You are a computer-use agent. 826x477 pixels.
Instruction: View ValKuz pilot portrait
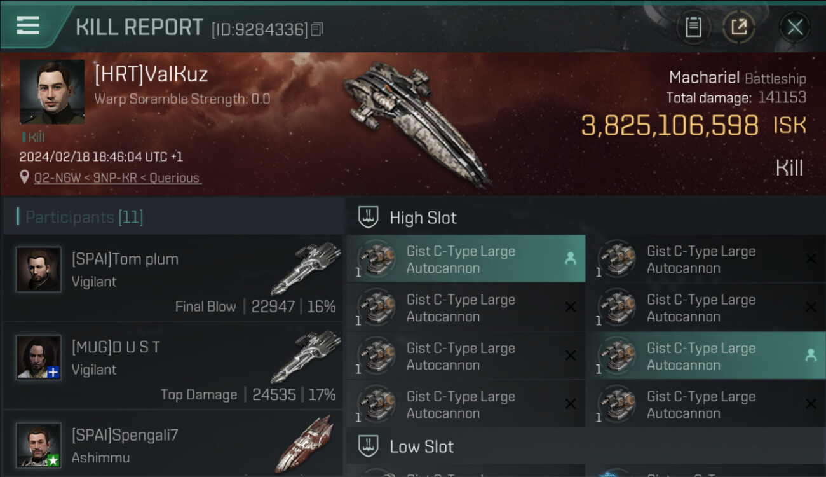[52, 92]
